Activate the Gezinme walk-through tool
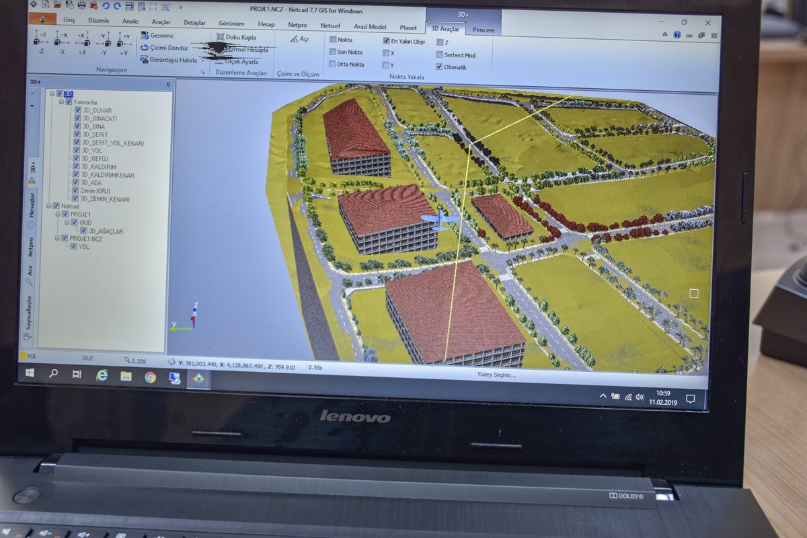Image resolution: width=807 pixels, height=538 pixels. (157, 35)
